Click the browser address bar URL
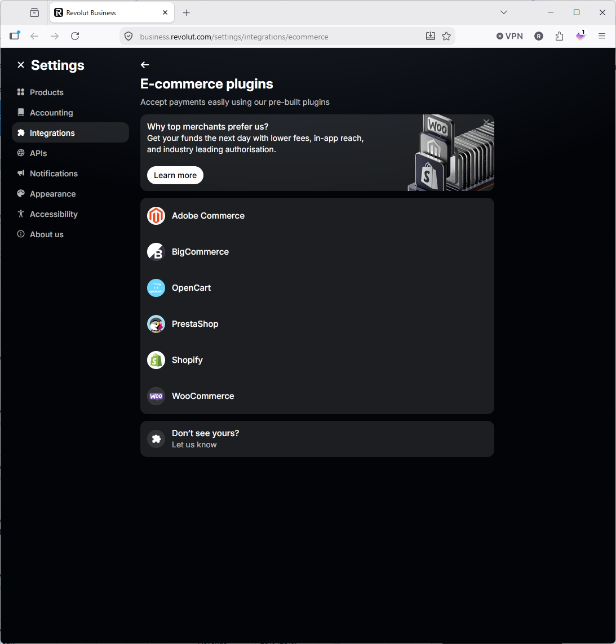Screen dimensions: 616x644 [x=234, y=37]
